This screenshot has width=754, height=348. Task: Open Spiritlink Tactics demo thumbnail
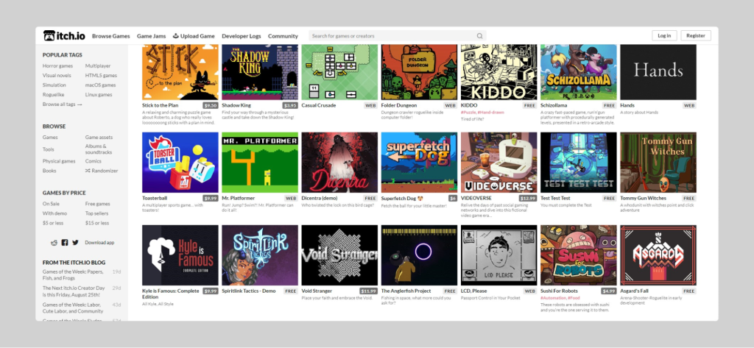point(260,255)
